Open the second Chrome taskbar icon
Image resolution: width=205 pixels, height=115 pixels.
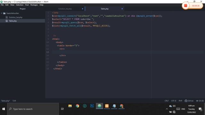click(x=121, y=106)
